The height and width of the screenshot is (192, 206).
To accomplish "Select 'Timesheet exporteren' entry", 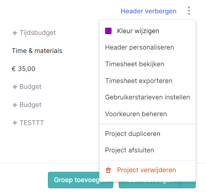I will click(147, 81).
